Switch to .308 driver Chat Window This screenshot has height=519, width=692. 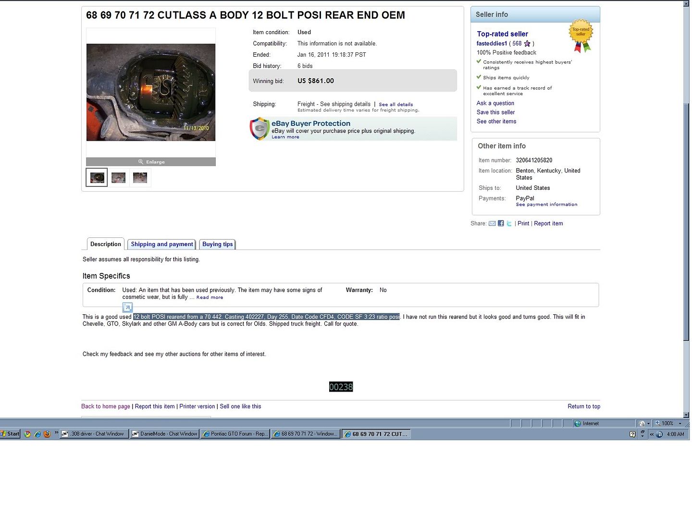click(94, 434)
